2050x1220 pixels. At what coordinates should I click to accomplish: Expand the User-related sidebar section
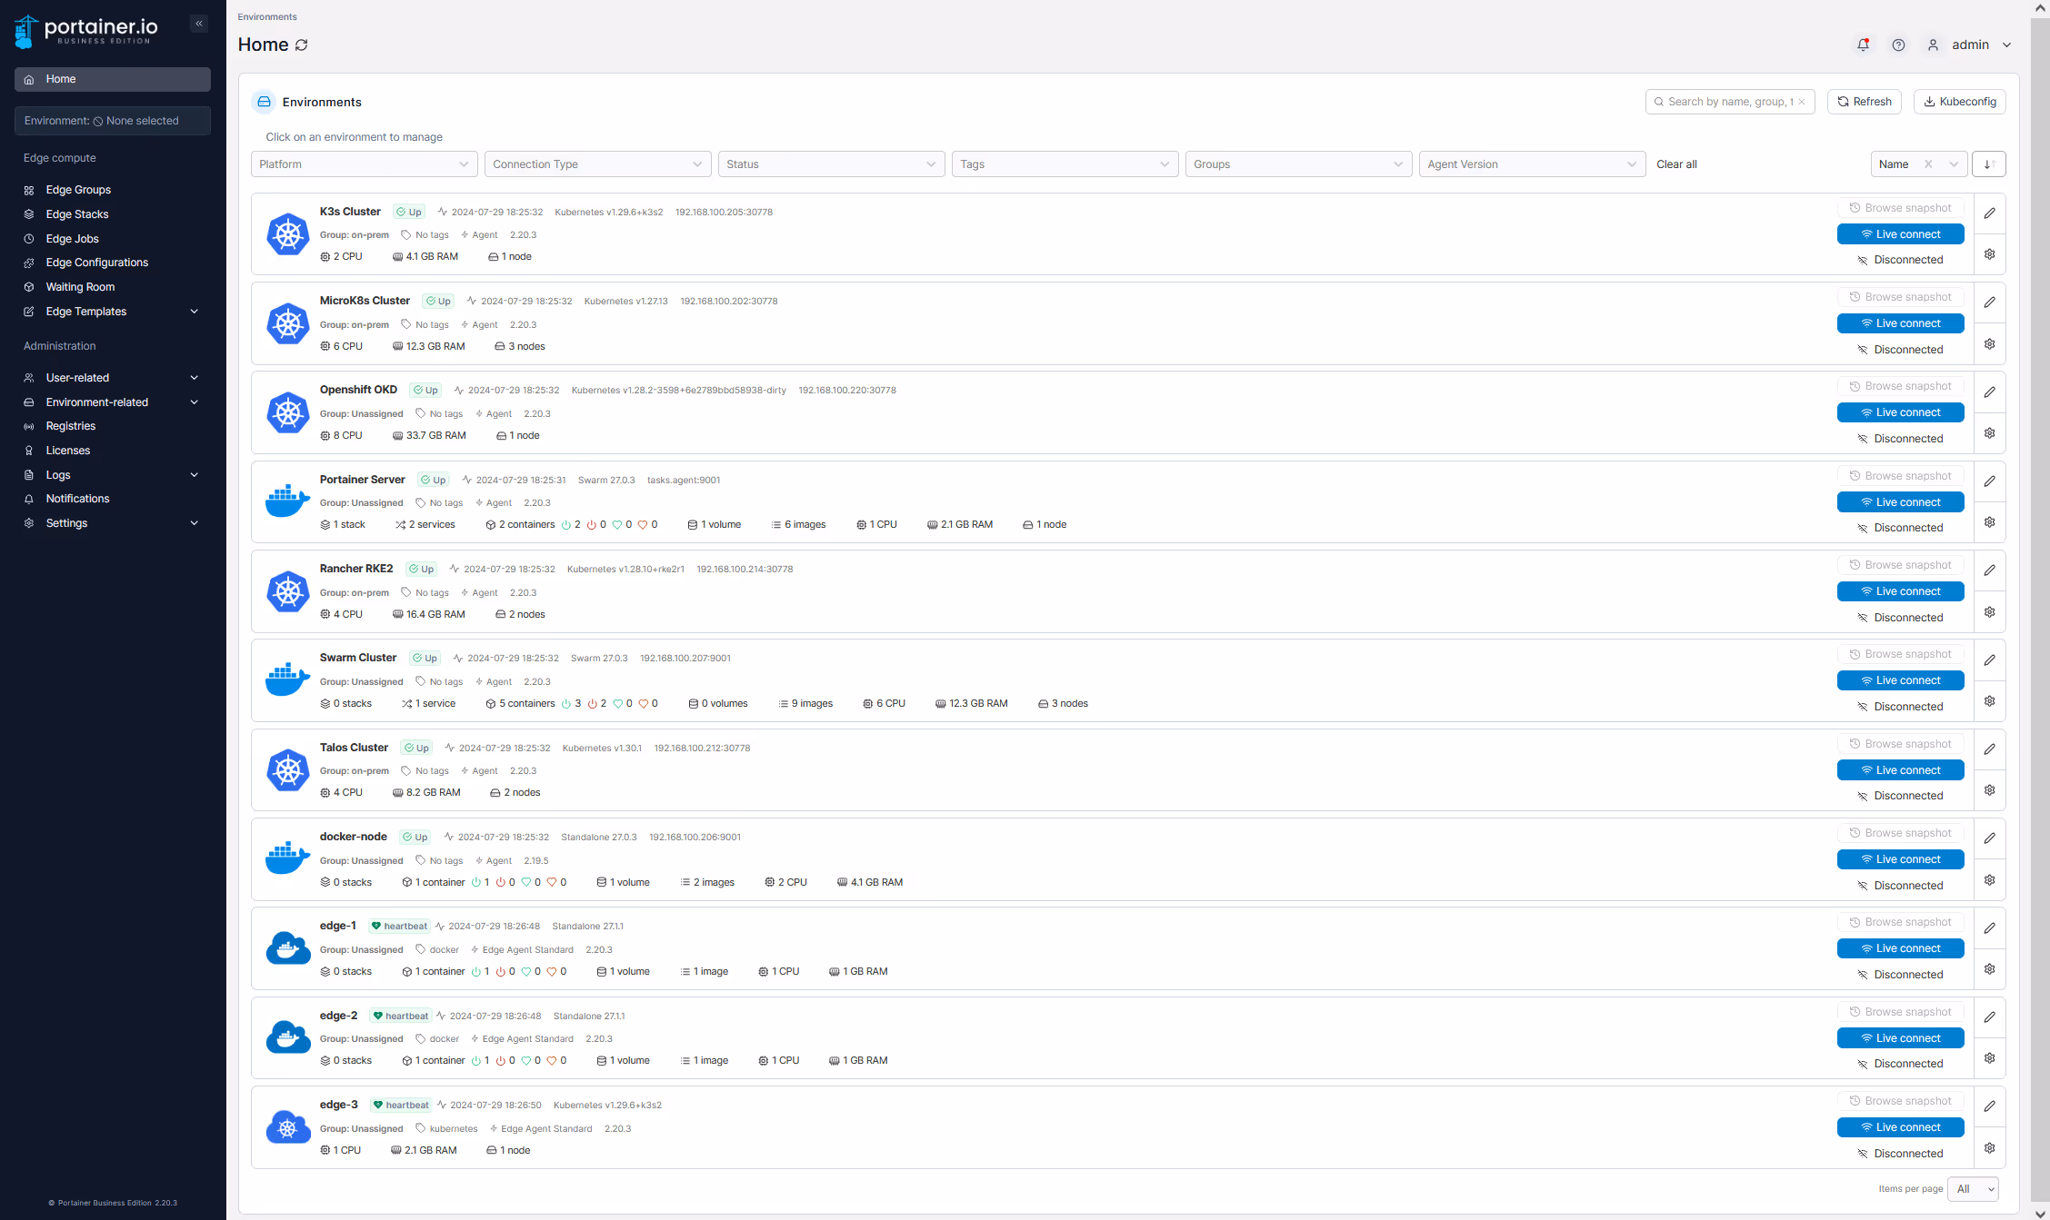click(112, 378)
